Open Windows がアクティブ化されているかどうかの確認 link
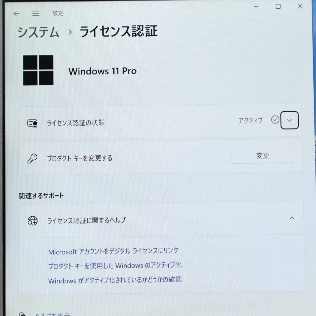316x316 pixels. pos(115,280)
